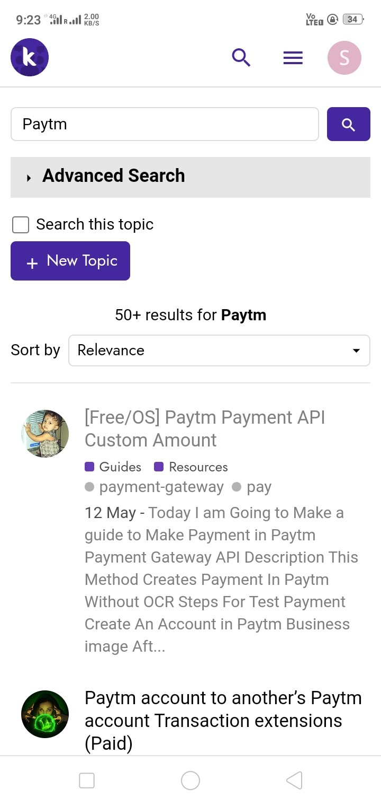Tap the Kodular community logo

click(30, 57)
